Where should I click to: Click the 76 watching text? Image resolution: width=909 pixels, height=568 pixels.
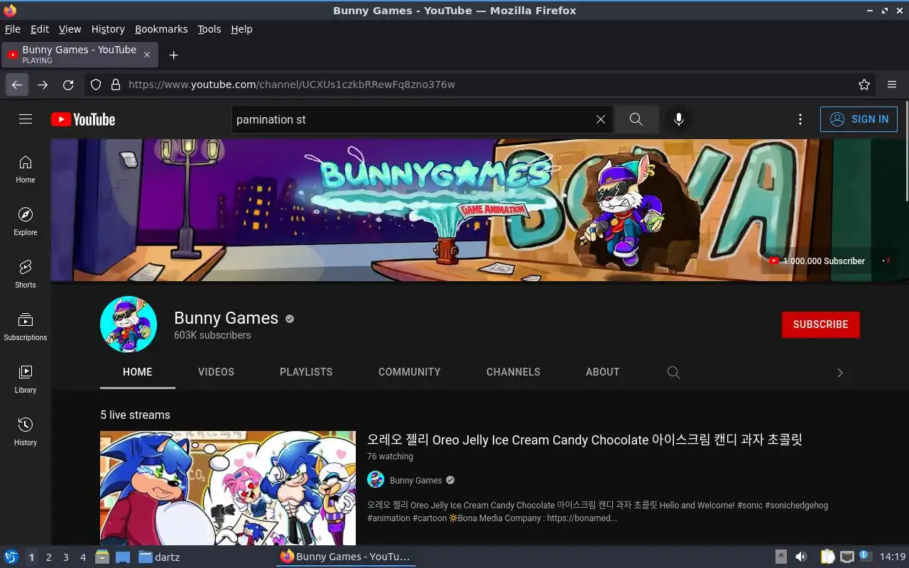[390, 457]
